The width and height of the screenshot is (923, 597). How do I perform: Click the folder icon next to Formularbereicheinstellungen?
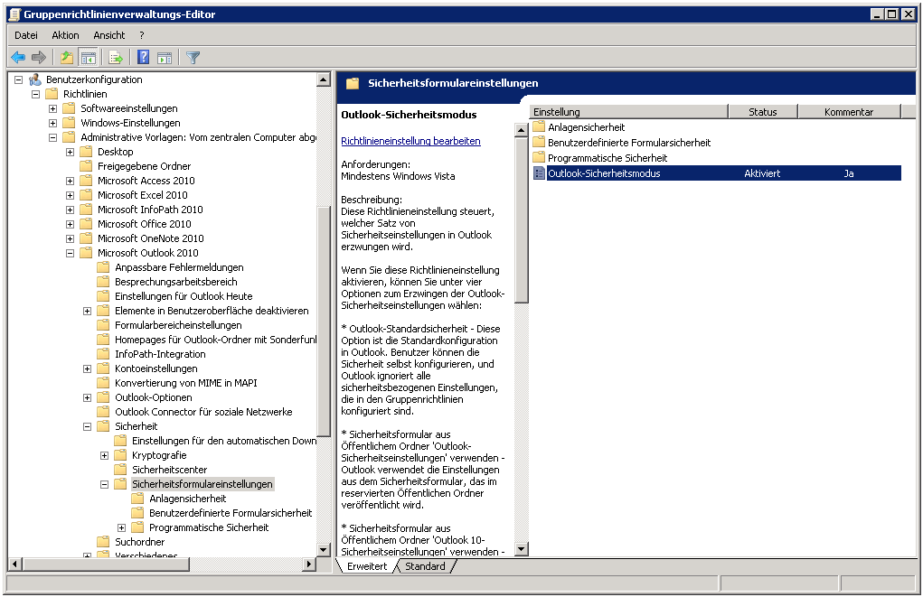(x=104, y=324)
